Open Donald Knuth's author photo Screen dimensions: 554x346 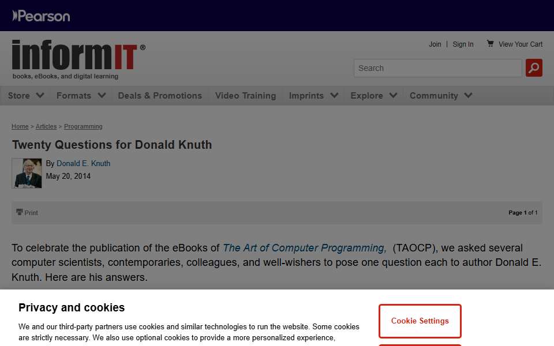tap(27, 173)
